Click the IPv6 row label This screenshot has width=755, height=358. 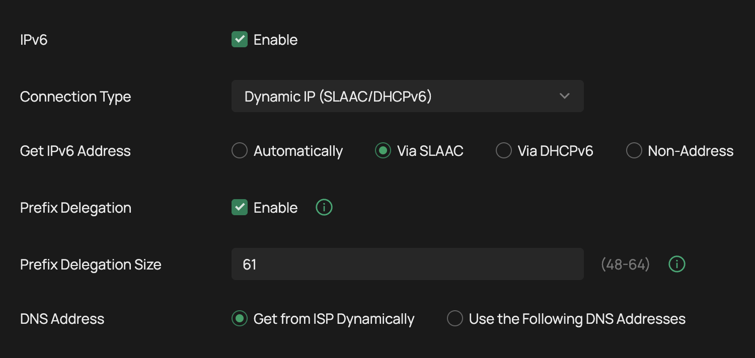pos(34,40)
